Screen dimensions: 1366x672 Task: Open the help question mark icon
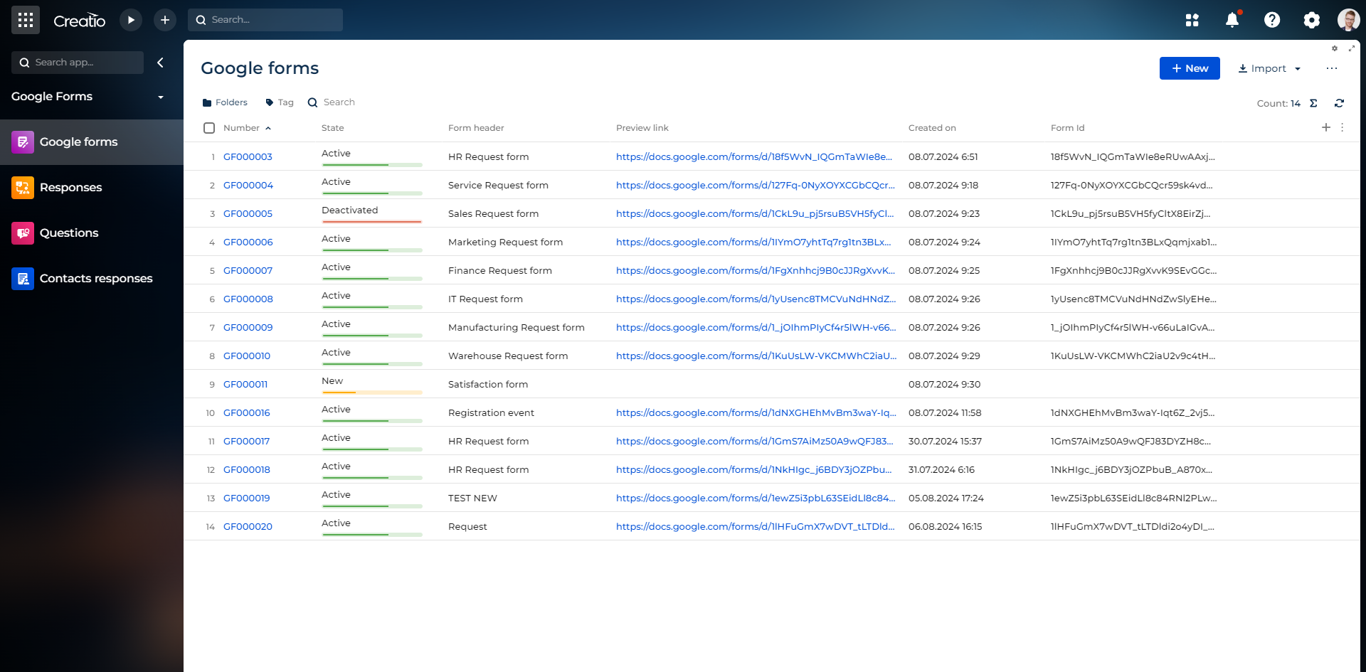[1271, 20]
